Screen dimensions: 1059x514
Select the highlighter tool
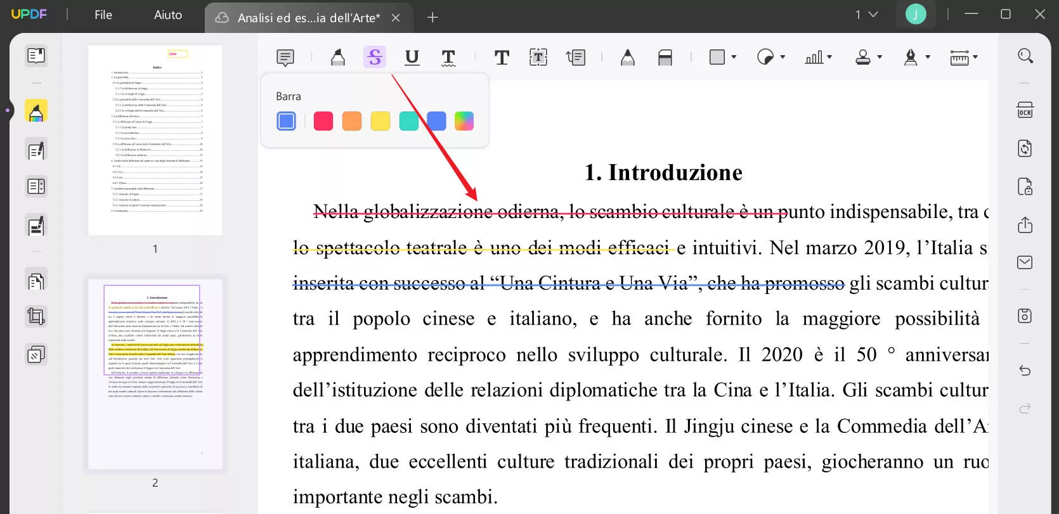click(338, 58)
